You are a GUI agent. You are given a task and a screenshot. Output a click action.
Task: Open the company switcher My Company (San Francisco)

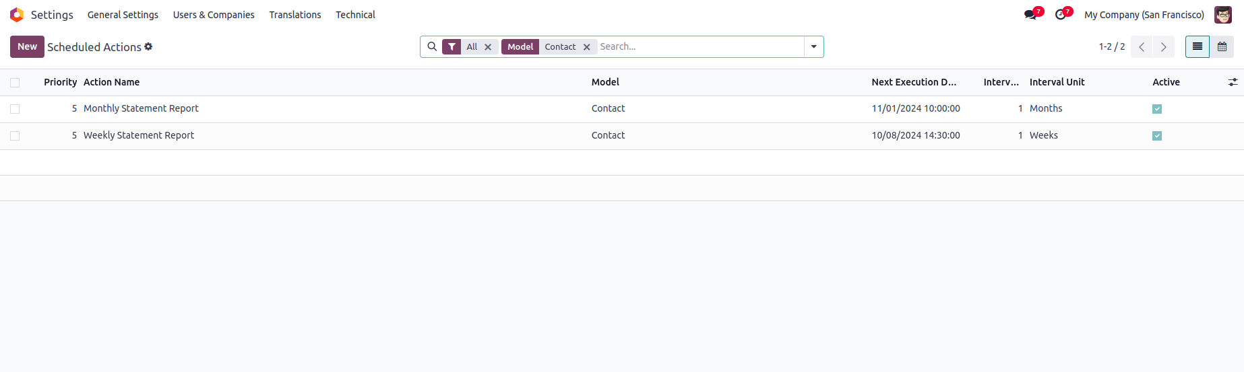pos(1144,15)
